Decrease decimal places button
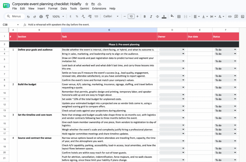The width and height of the screenshot is (246, 162). 83,16
